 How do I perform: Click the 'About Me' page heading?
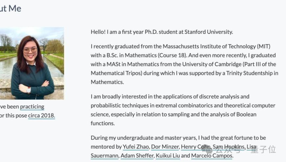[11, 9]
